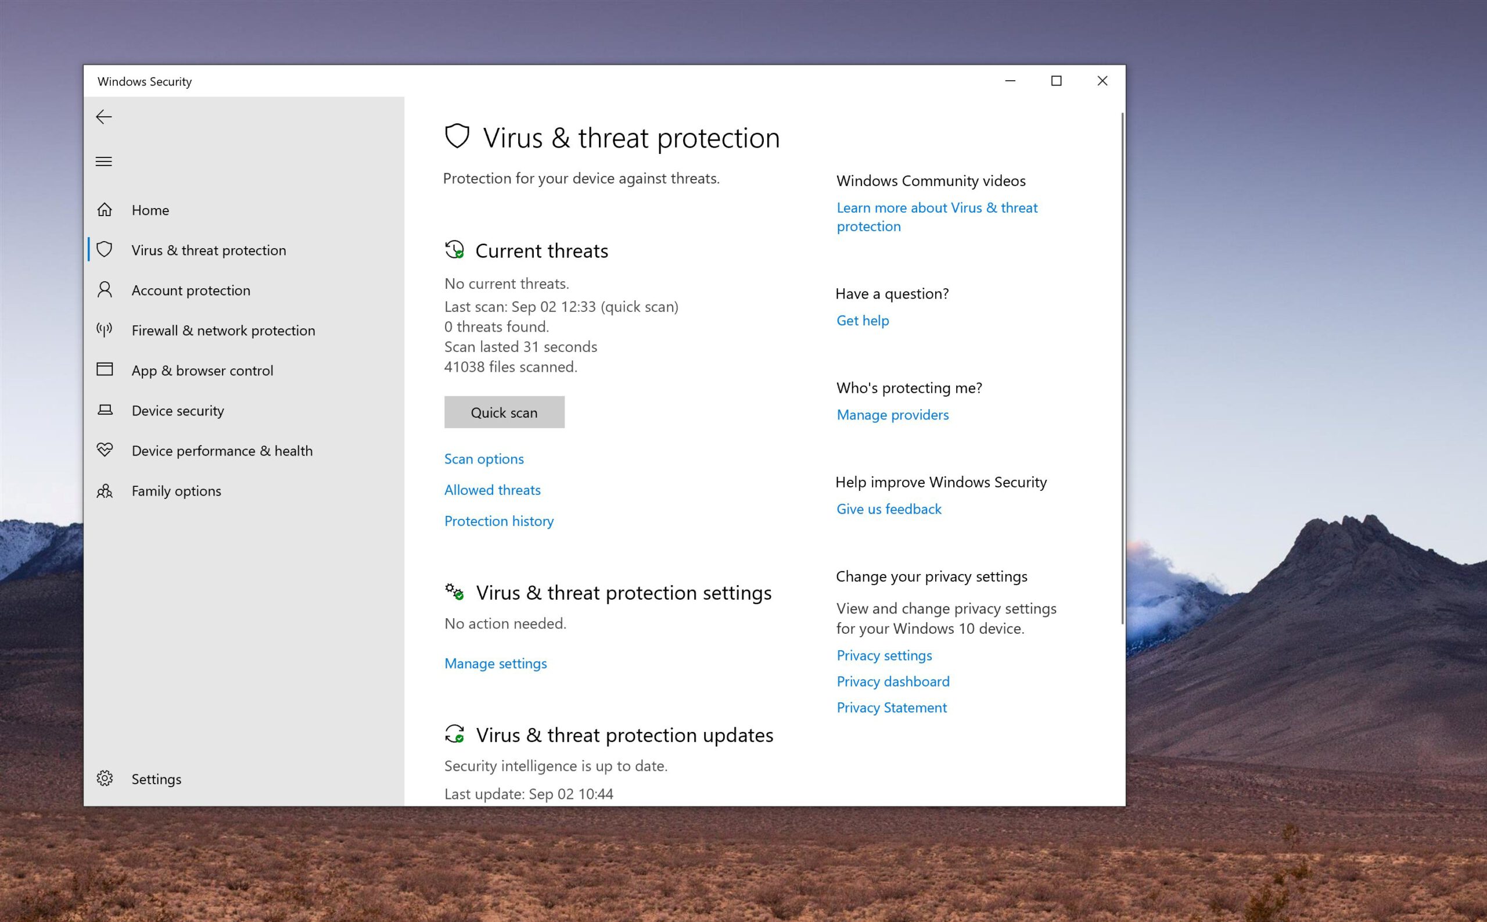The width and height of the screenshot is (1487, 922).
Task: Click the back arrow icon
Action: point(104,116)
